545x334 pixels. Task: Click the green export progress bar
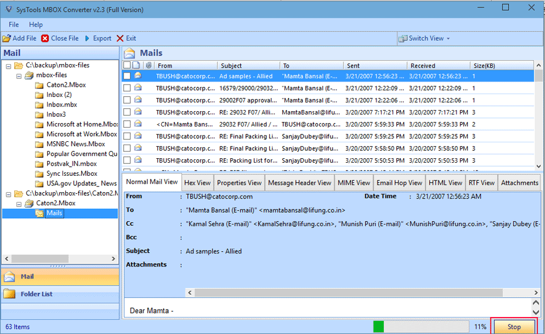421,327
